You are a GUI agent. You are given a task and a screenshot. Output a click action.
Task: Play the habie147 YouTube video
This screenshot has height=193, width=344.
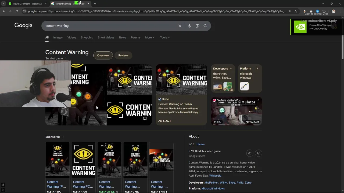tap(236, 111)
